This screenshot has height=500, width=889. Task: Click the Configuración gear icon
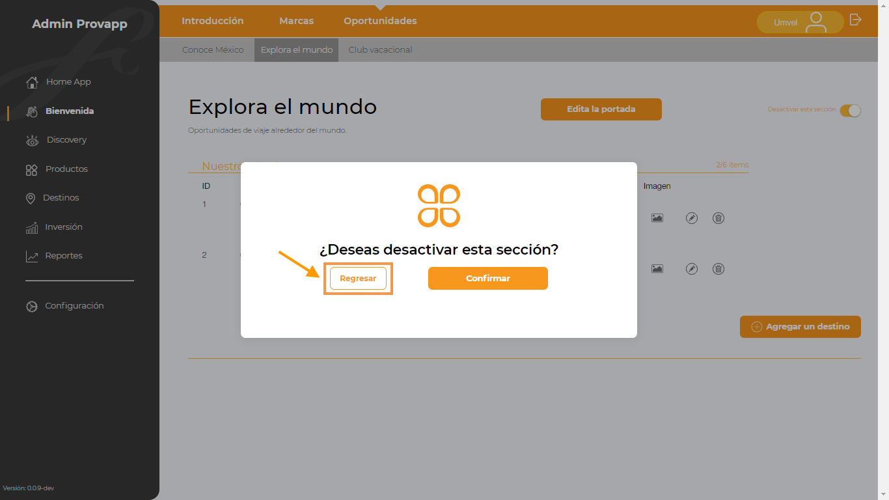click(x=31, y=307)
